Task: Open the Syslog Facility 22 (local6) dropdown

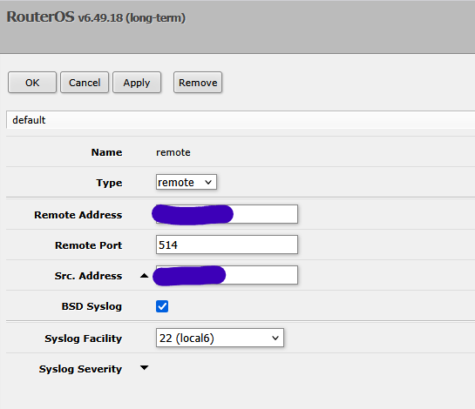Action: pos(220,338)
